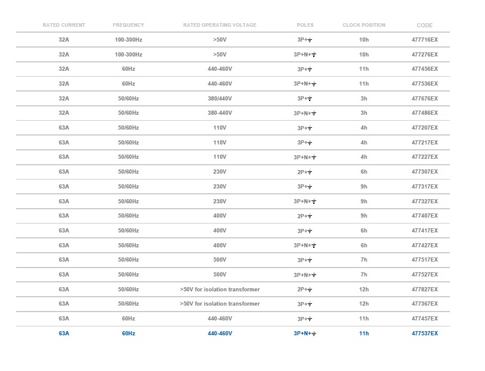This screenshot has height=371, width=485.
Task: Click product code 477517EX
Action: [x=424, y=260]
